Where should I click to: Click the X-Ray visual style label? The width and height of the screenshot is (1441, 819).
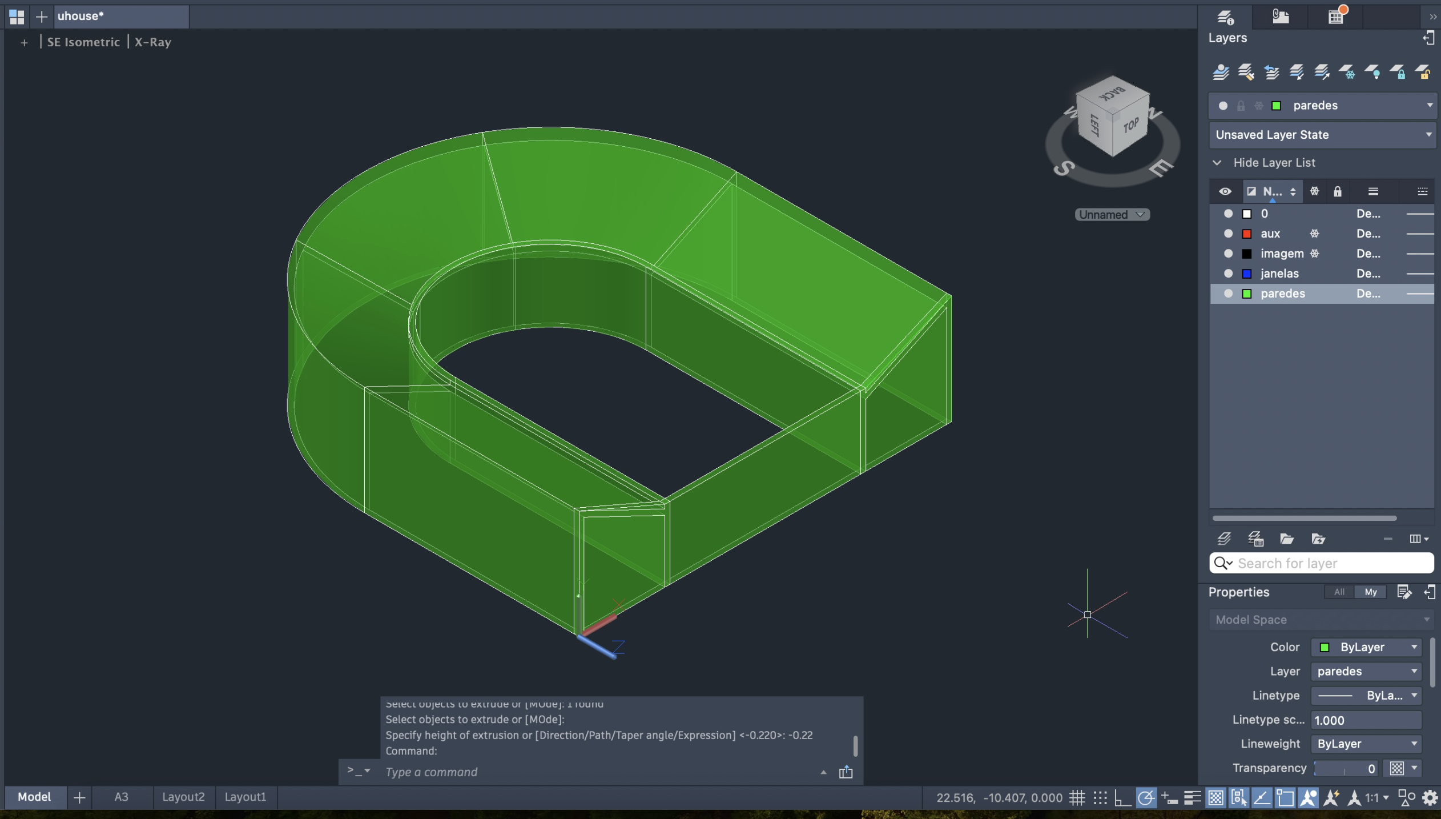[152, 42]
